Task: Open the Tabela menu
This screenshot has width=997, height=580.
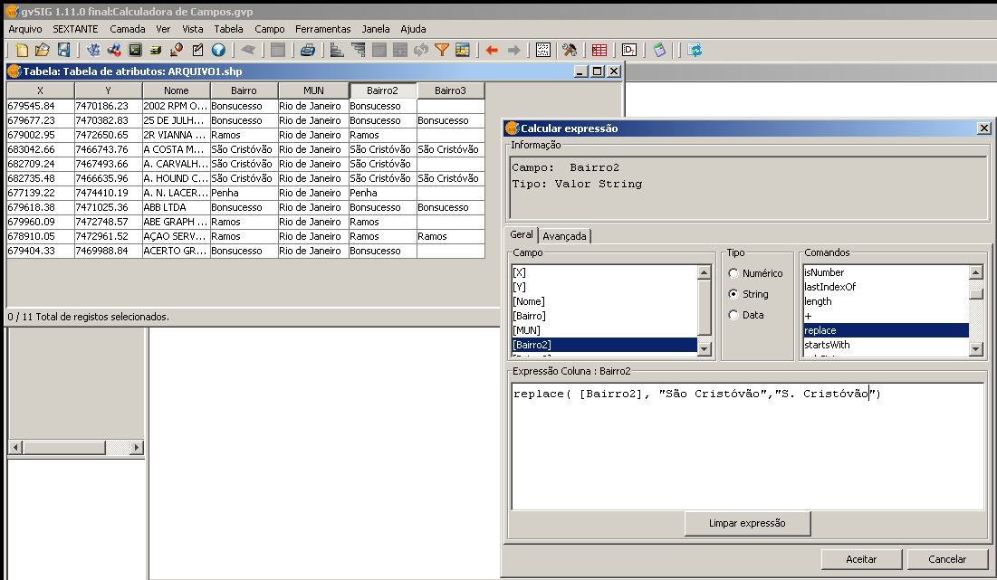Action: (x=228, y=29)
